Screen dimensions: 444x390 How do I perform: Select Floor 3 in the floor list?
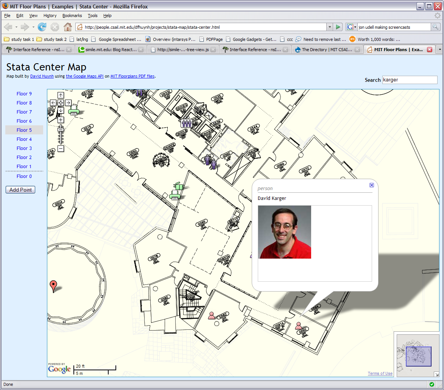(24, 148)
